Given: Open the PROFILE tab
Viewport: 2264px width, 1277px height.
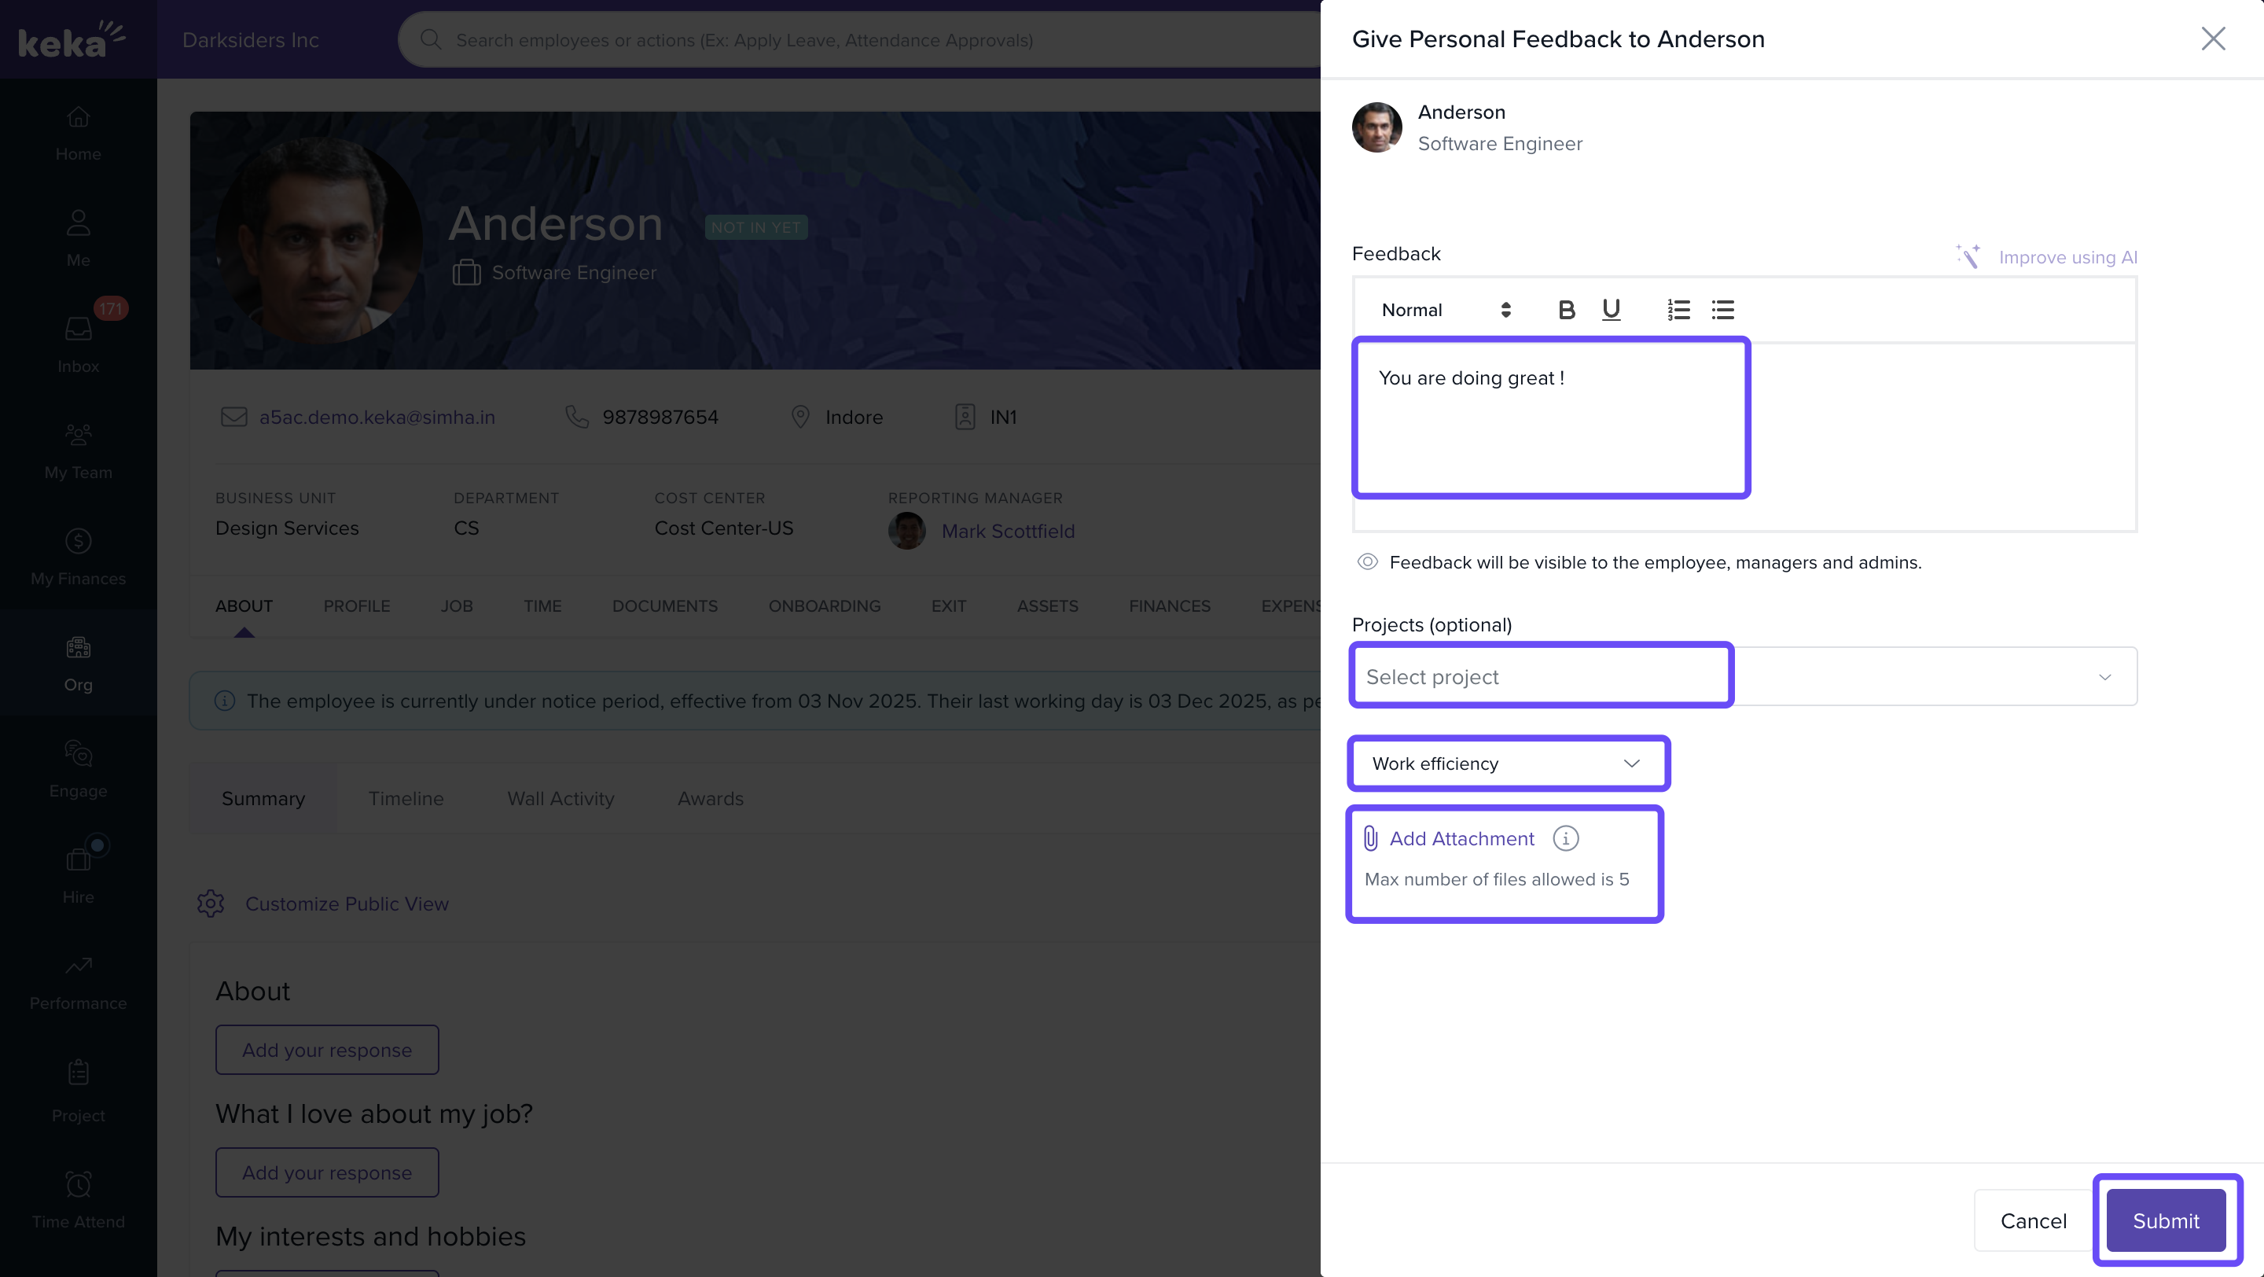Looking at the screenshot, I should 356,605.
